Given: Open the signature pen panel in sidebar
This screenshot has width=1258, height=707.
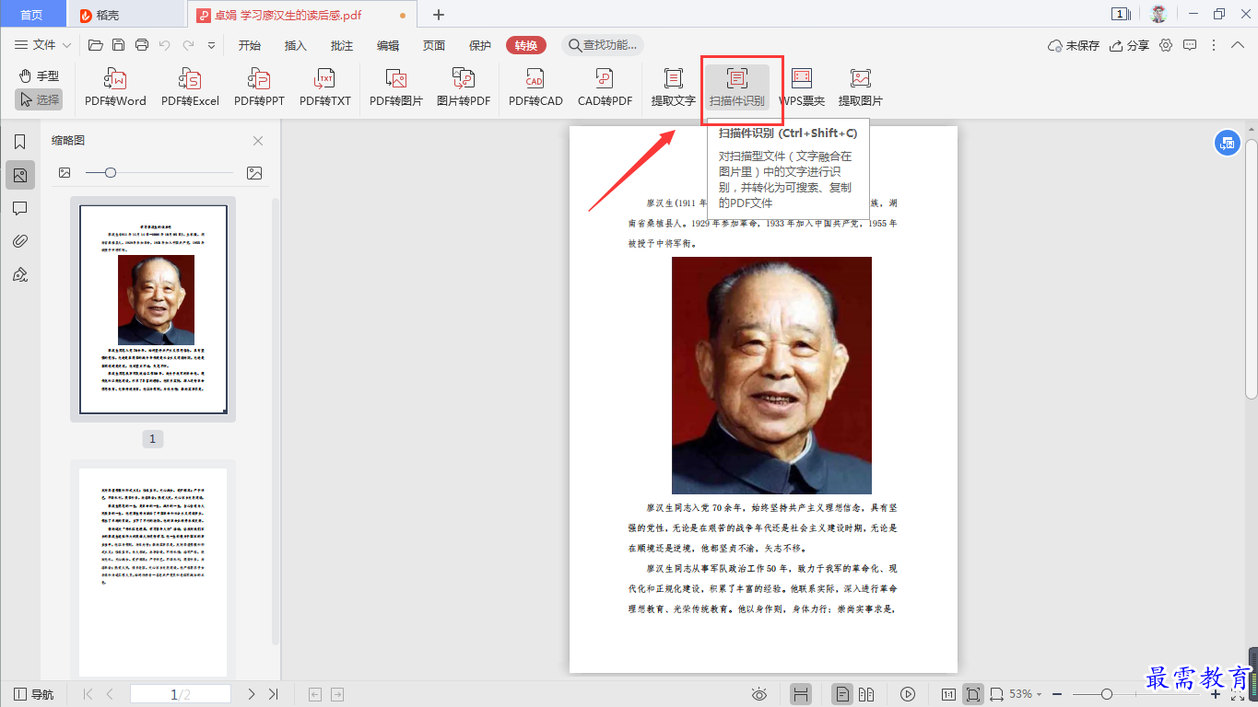Looking at the screenshot, I should [19, 274].
